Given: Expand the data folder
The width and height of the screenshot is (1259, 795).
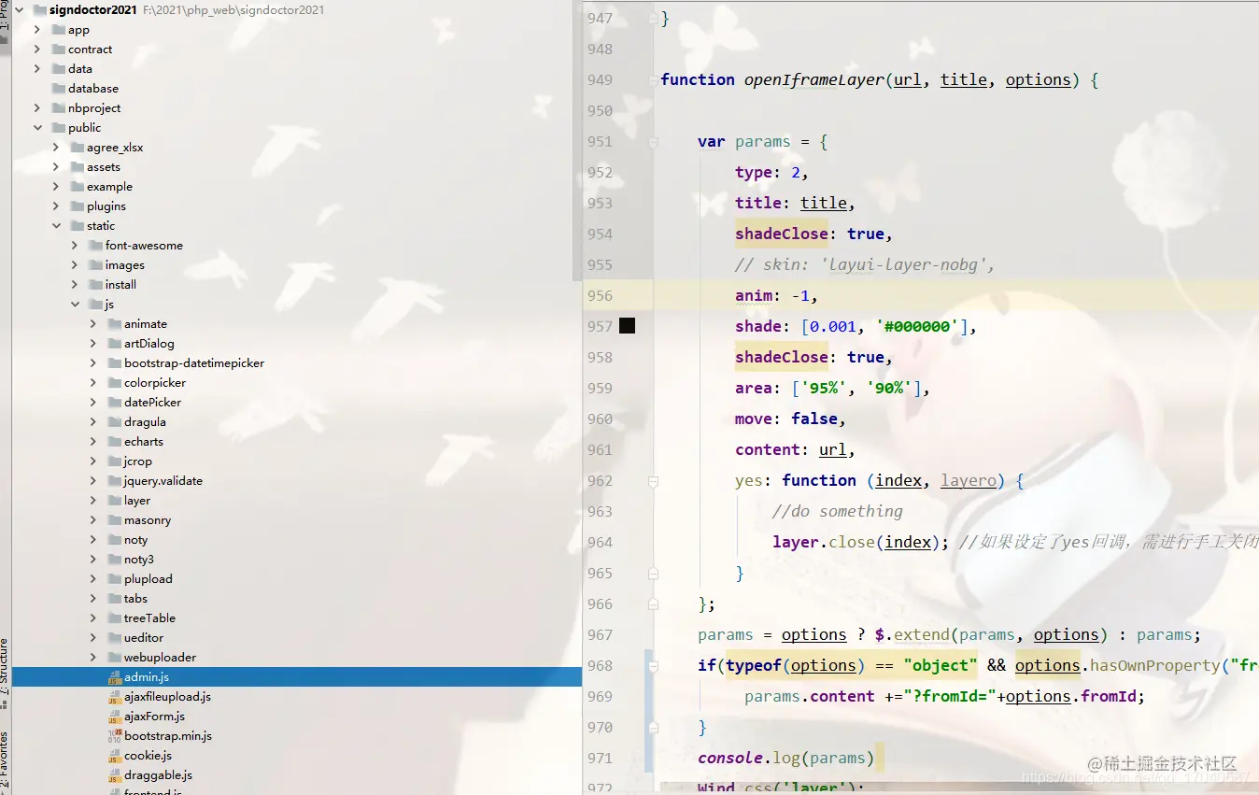Looking at the screenshot, I should coord(37,69).
